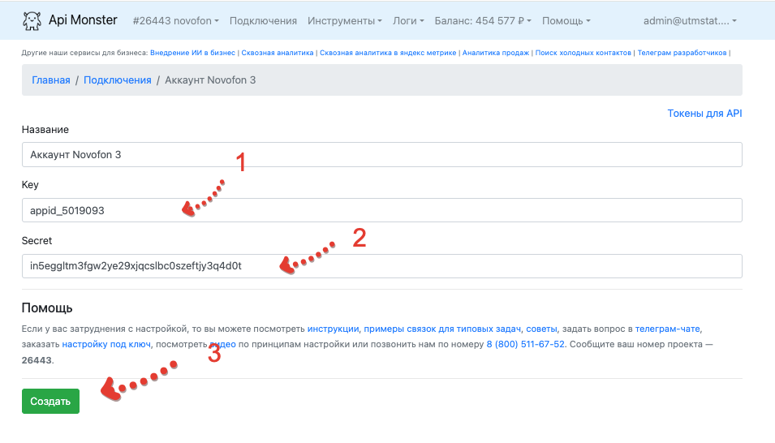Open the советы link
The image size is (775, 443).
point(541,329)
